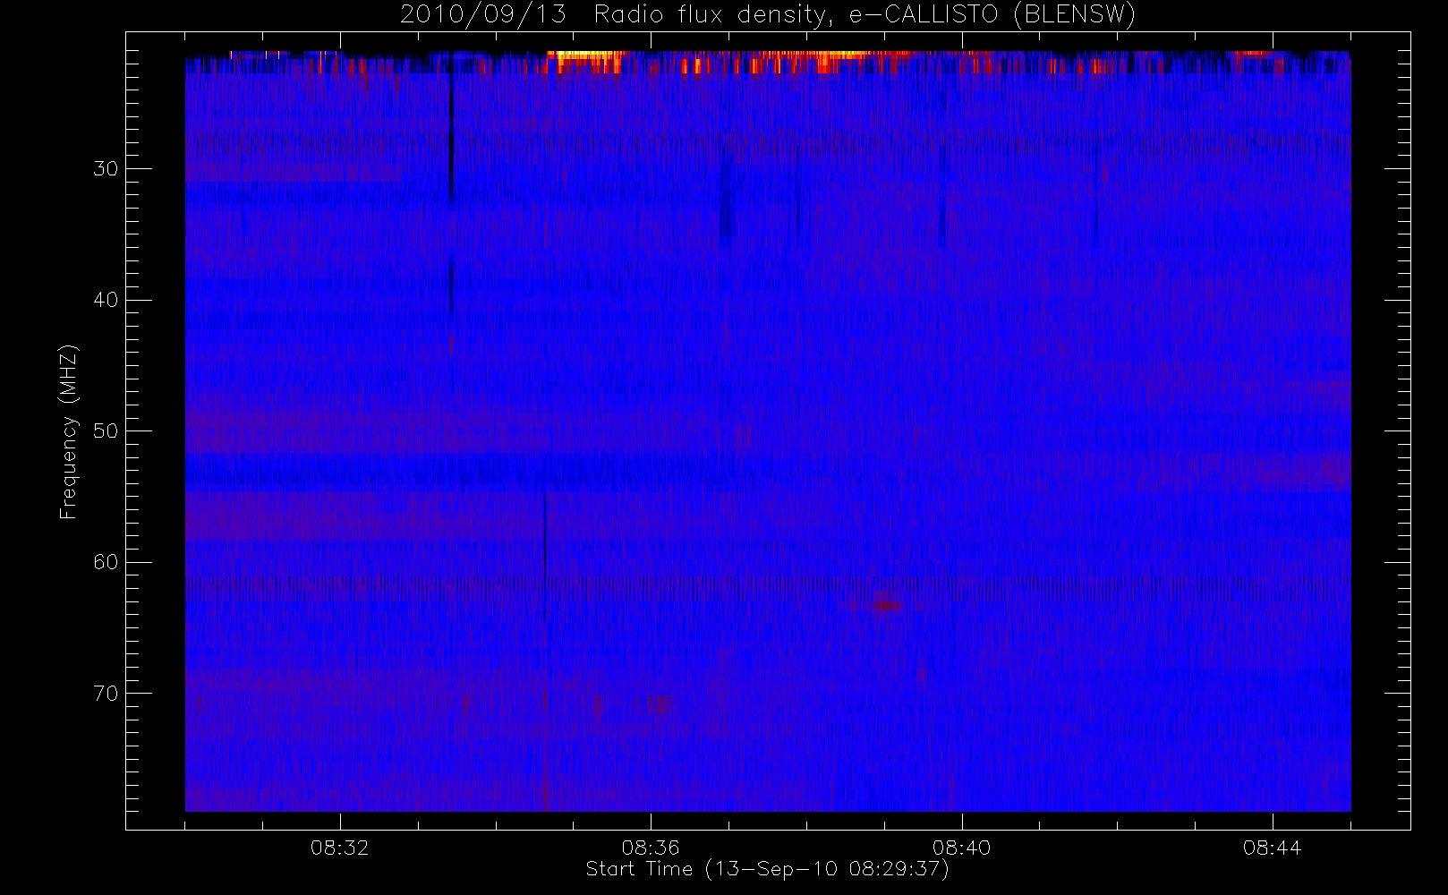Click the 'Frequency (MHZ)' axis label
This screenshot has height=895, width=1448.
click(68, 431)
